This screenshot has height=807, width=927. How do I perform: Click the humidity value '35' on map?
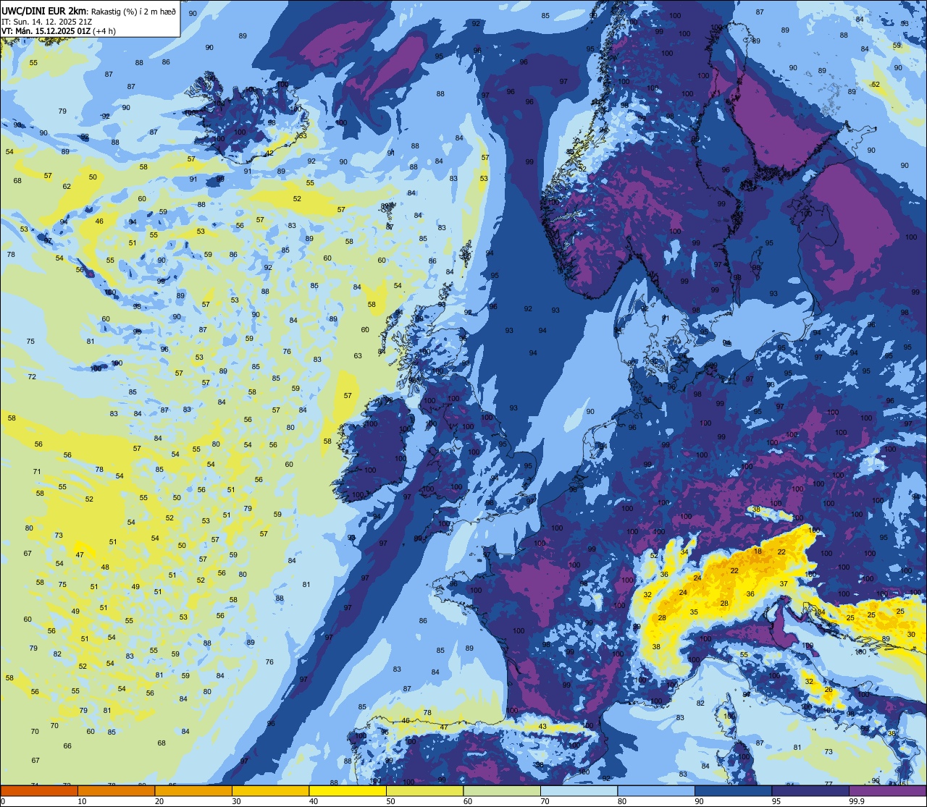(x=694, y=612)
